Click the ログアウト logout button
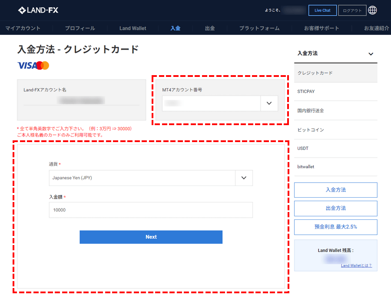This screenshot has width=391, height=295. pos(352,10)
